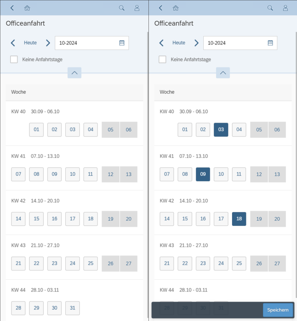Select day 15 in left panel
The height and width of the screenshot is (321, 297).
37,219
